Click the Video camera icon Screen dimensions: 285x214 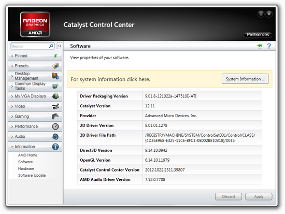click(55, 106)
